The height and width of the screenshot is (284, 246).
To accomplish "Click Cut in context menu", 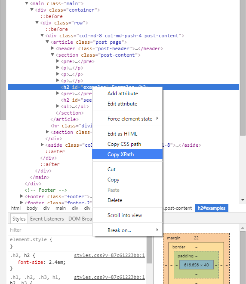I will [x=127, y=169].
